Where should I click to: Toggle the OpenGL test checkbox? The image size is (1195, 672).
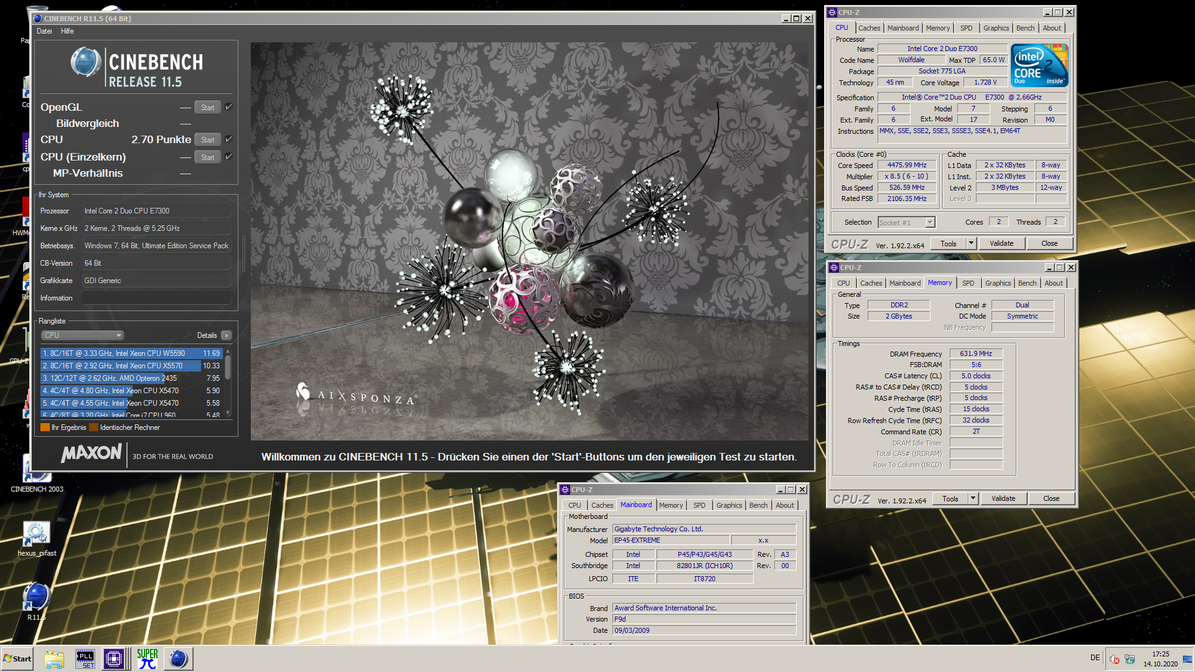(x=228, y=107)
